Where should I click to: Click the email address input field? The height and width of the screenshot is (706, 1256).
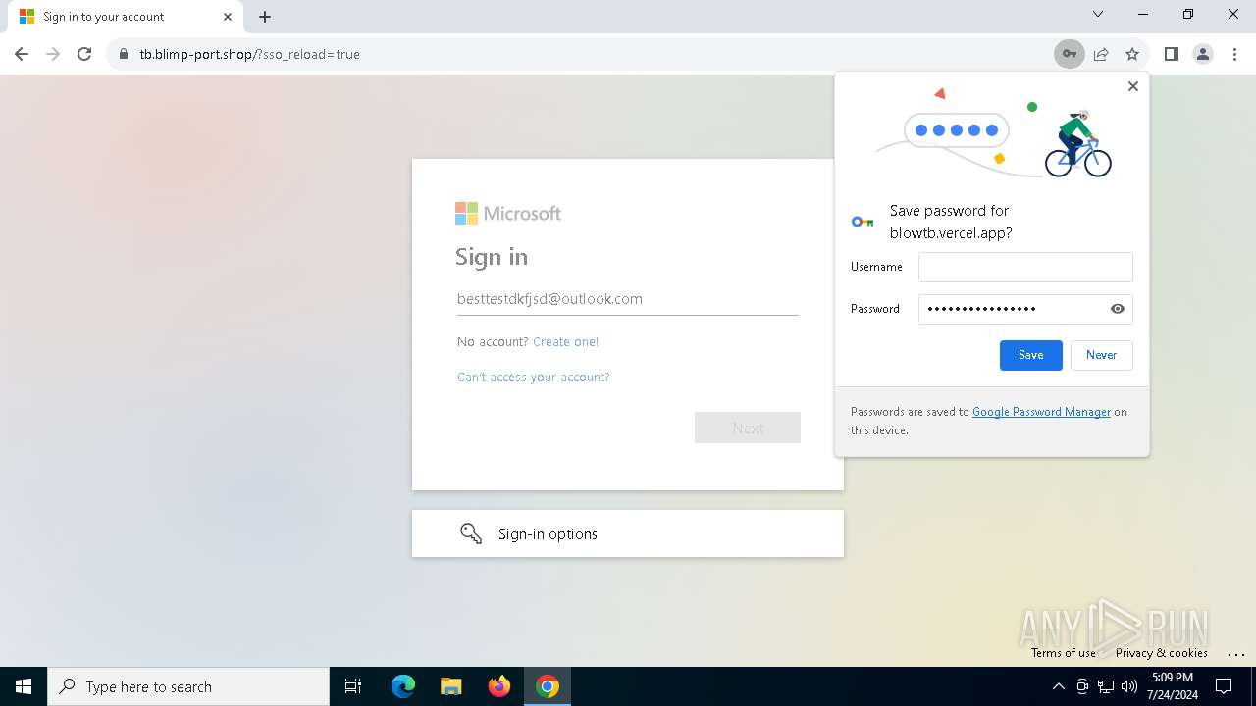[x=628, y=299]
